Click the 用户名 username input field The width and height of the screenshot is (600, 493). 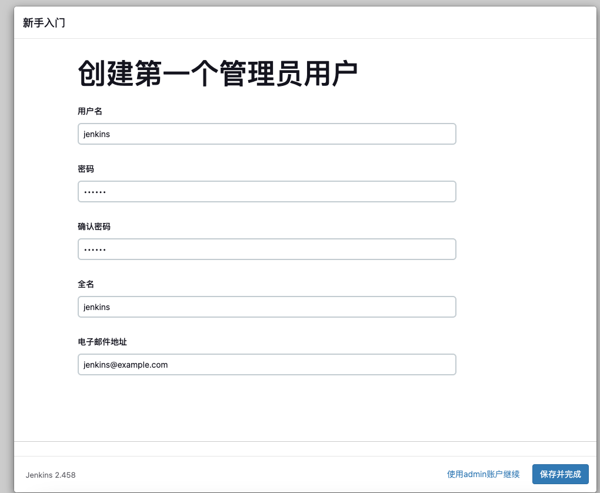tap(266, 134)
